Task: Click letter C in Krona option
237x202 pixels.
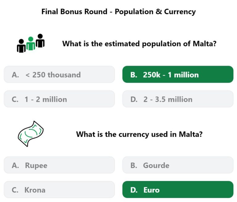Action: (x=15, y=190)
